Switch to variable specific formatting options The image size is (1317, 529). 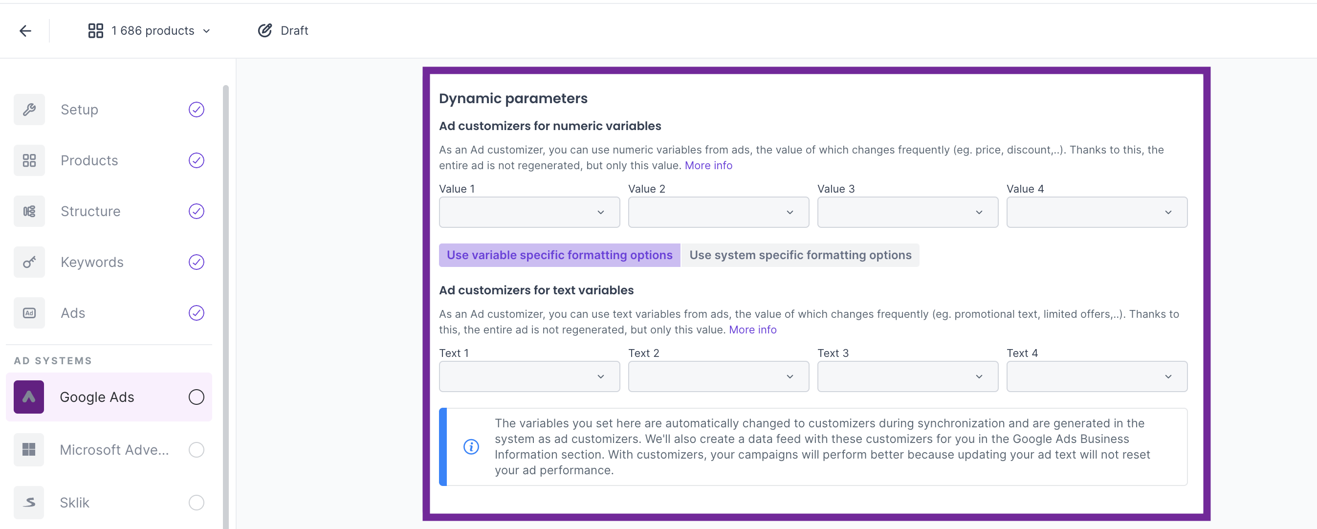click(x=559, y=255)
